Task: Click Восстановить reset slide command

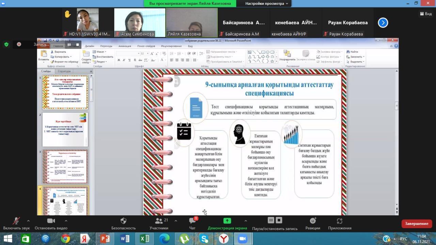Action: (103, 57)
